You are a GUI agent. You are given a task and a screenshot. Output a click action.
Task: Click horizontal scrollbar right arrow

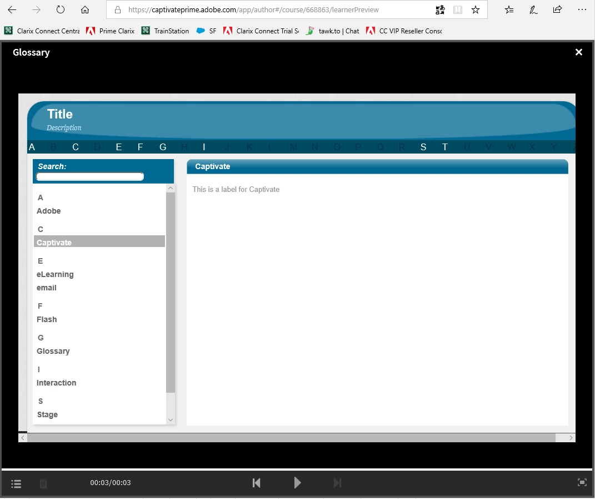[x=571, y=438]
